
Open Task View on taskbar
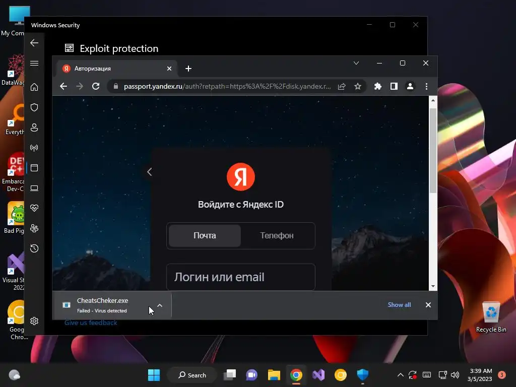230,375
